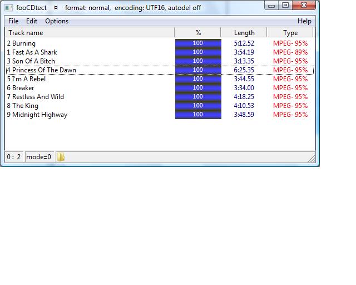Click the 'mode=0' status bar field
Viewport: 356px width, 285px height.
pyautogui.click(x=39, y=157)
